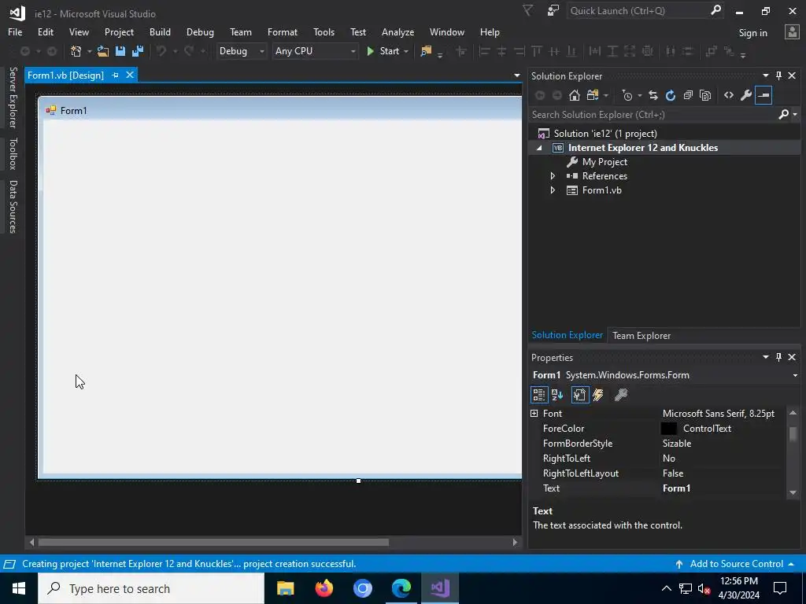Auto-hide the Solution Explorer with pin
The height and width of the screenshot is (604, 806).
pos(778,75)
